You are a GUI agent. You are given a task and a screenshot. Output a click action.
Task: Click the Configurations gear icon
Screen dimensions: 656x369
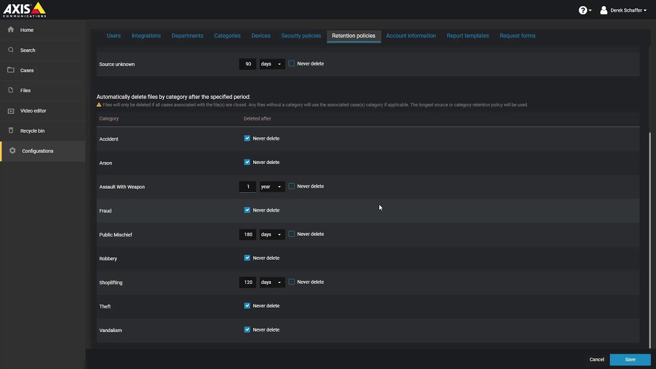(12, 151)
